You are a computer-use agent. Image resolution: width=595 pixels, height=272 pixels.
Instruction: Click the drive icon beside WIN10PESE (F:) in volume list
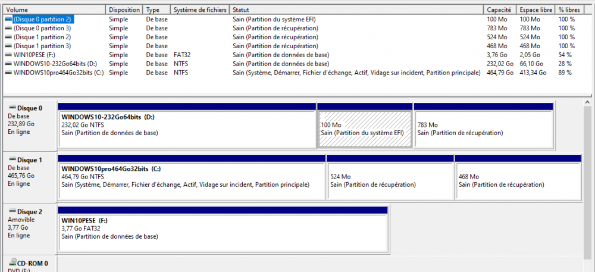pyautogui.click(x=8, y=55)
